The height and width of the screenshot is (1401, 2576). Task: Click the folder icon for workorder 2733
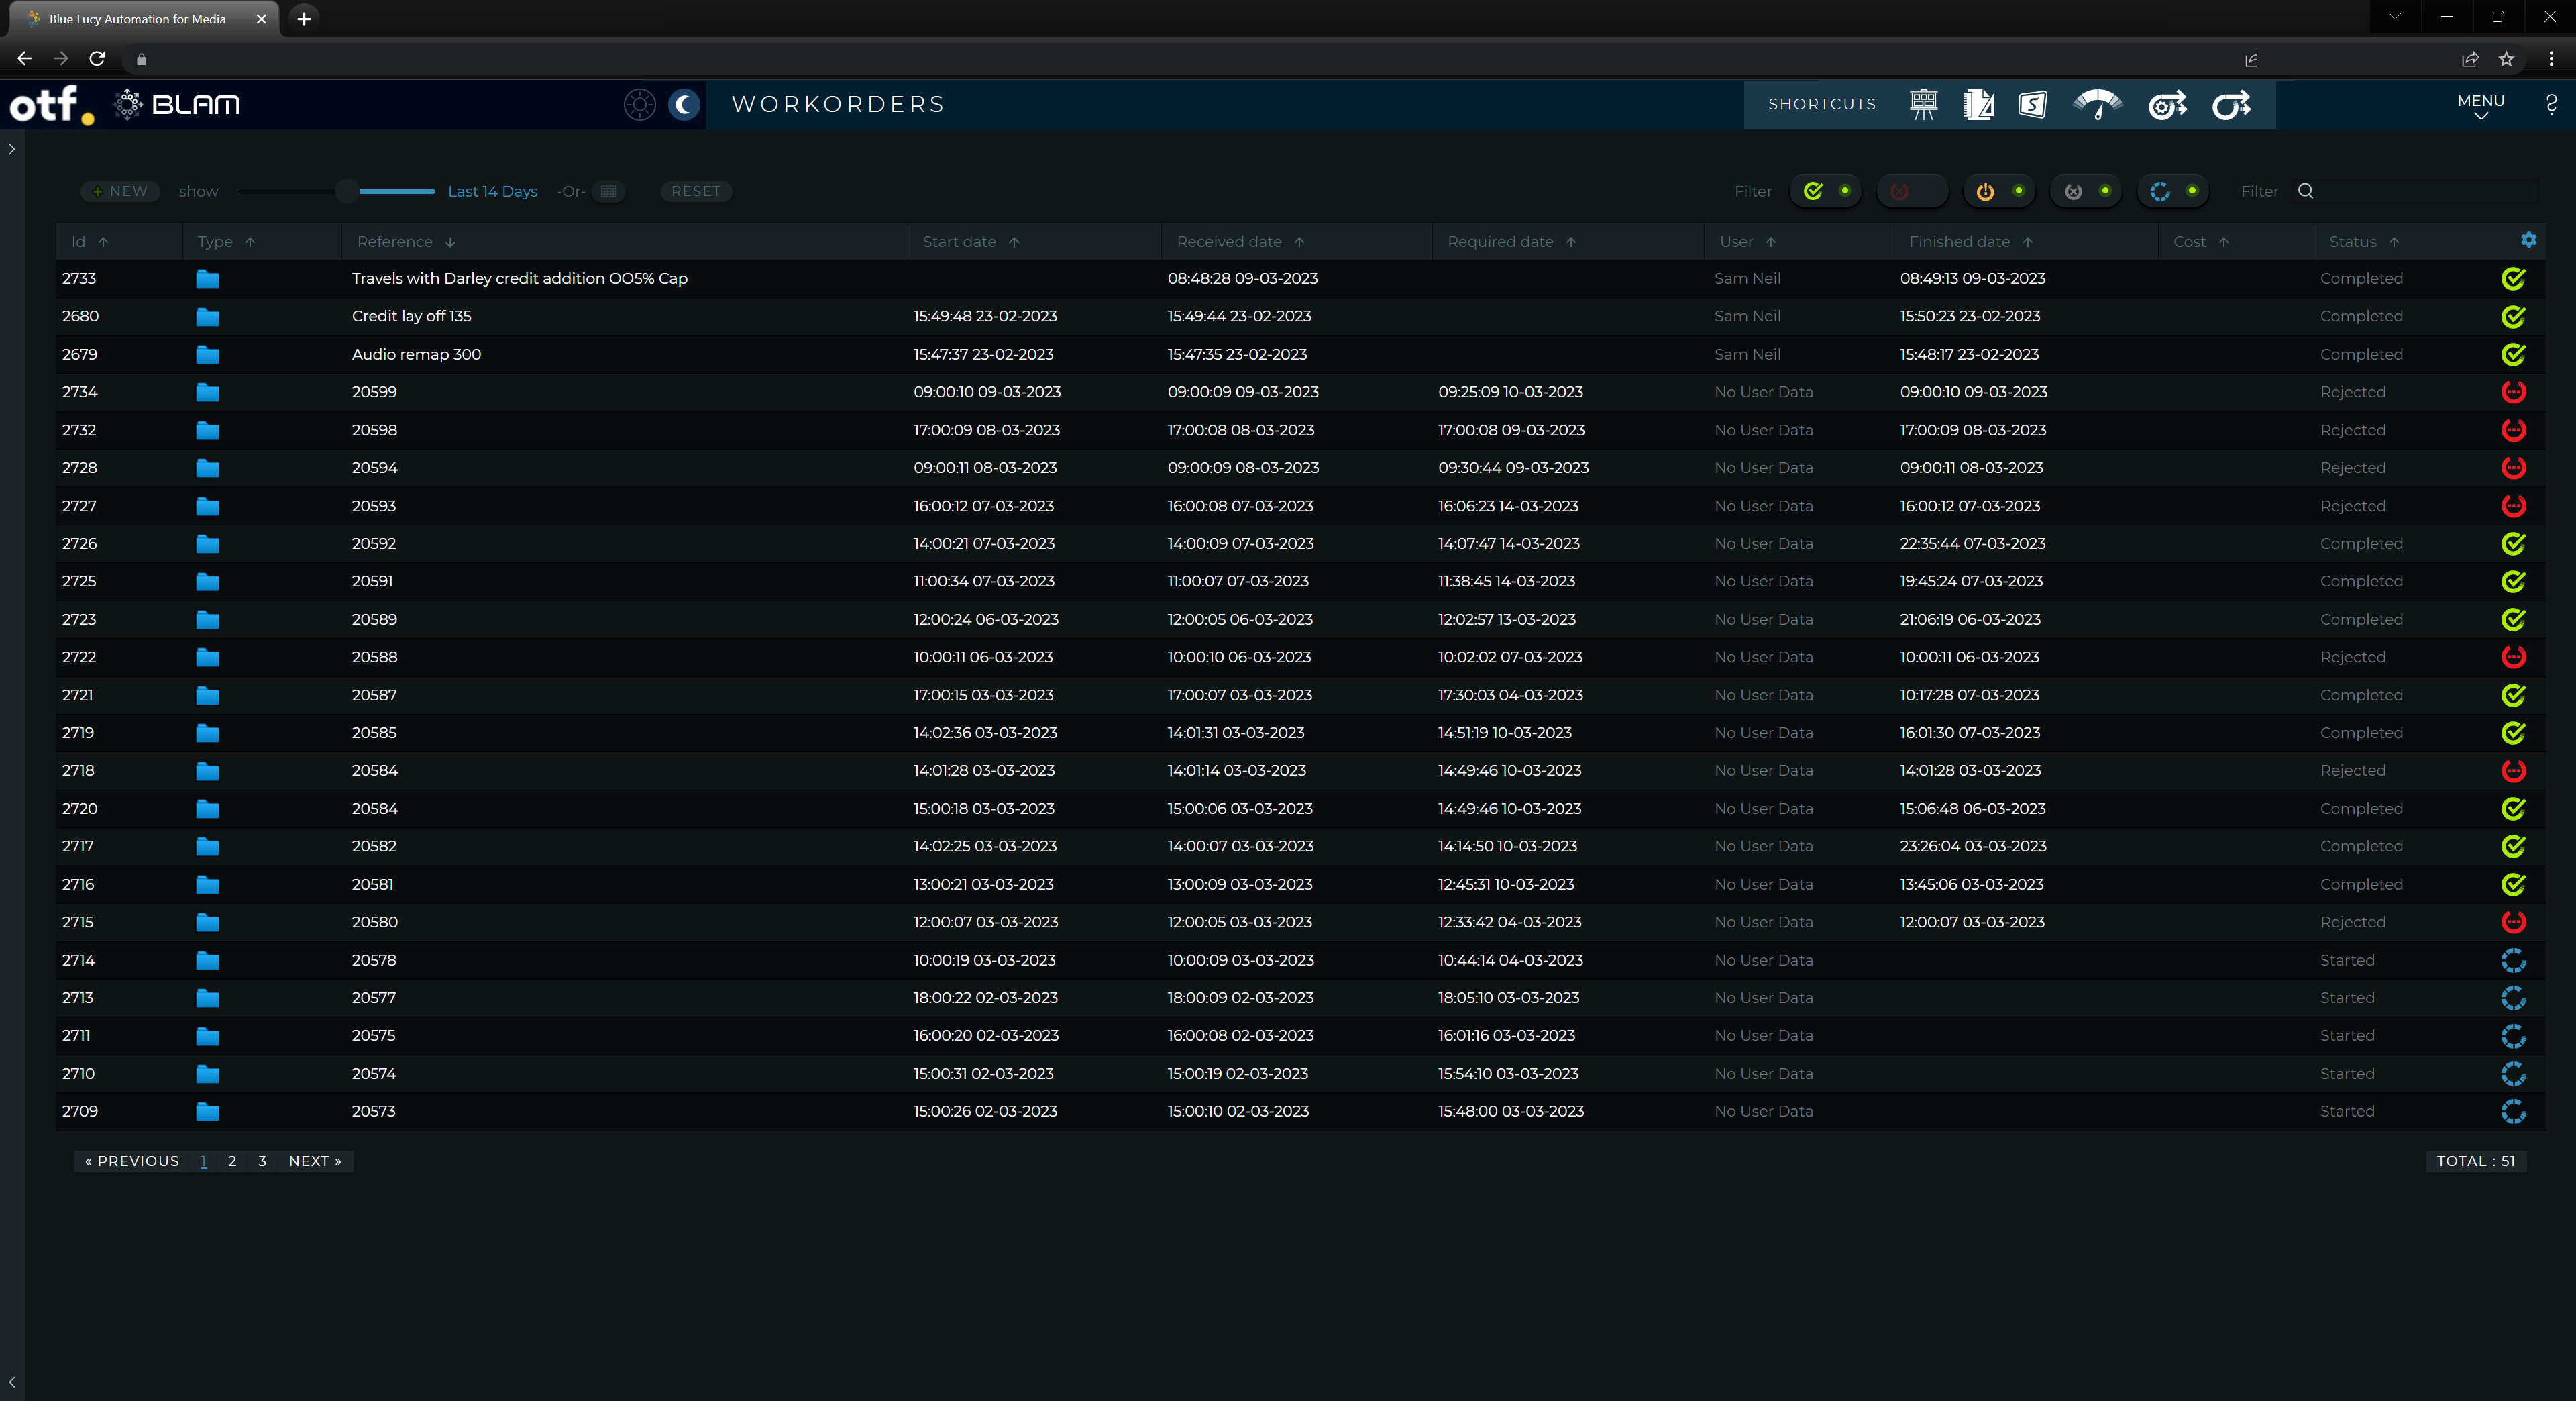(207, 279)
